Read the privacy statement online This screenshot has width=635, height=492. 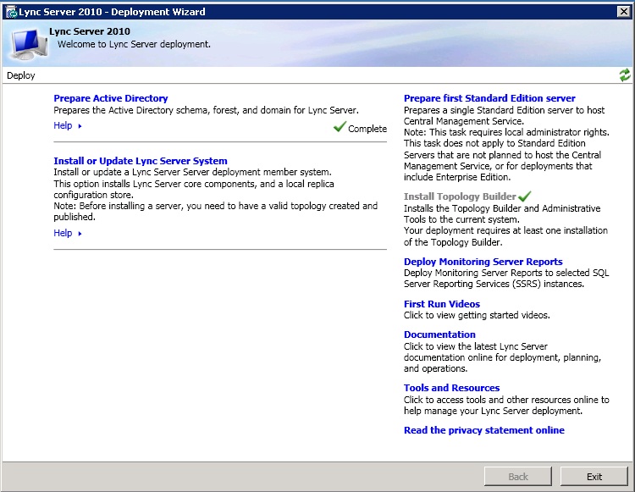[x=483, y=430]
